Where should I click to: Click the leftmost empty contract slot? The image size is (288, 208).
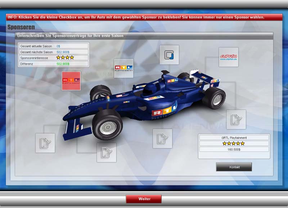pyautogui.click(x=45, y=143)
